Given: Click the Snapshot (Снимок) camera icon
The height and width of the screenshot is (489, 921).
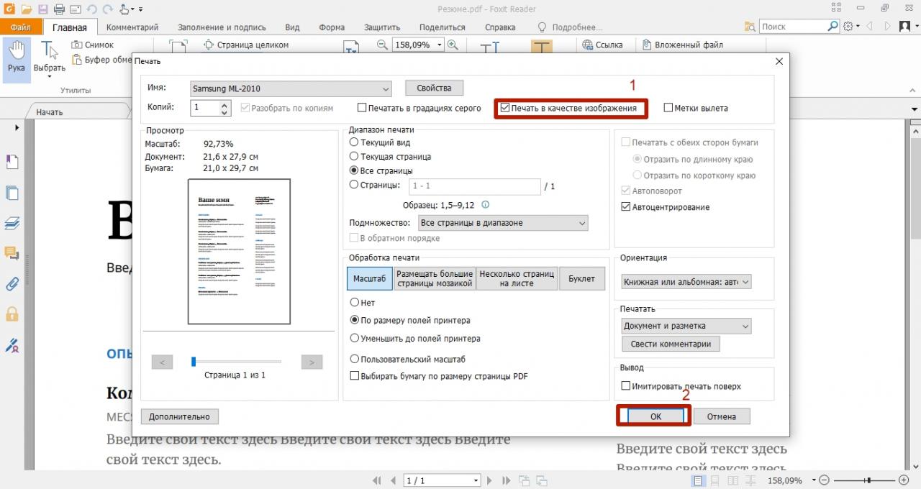Looking at the screenshot, I should [x=78, y=45].
